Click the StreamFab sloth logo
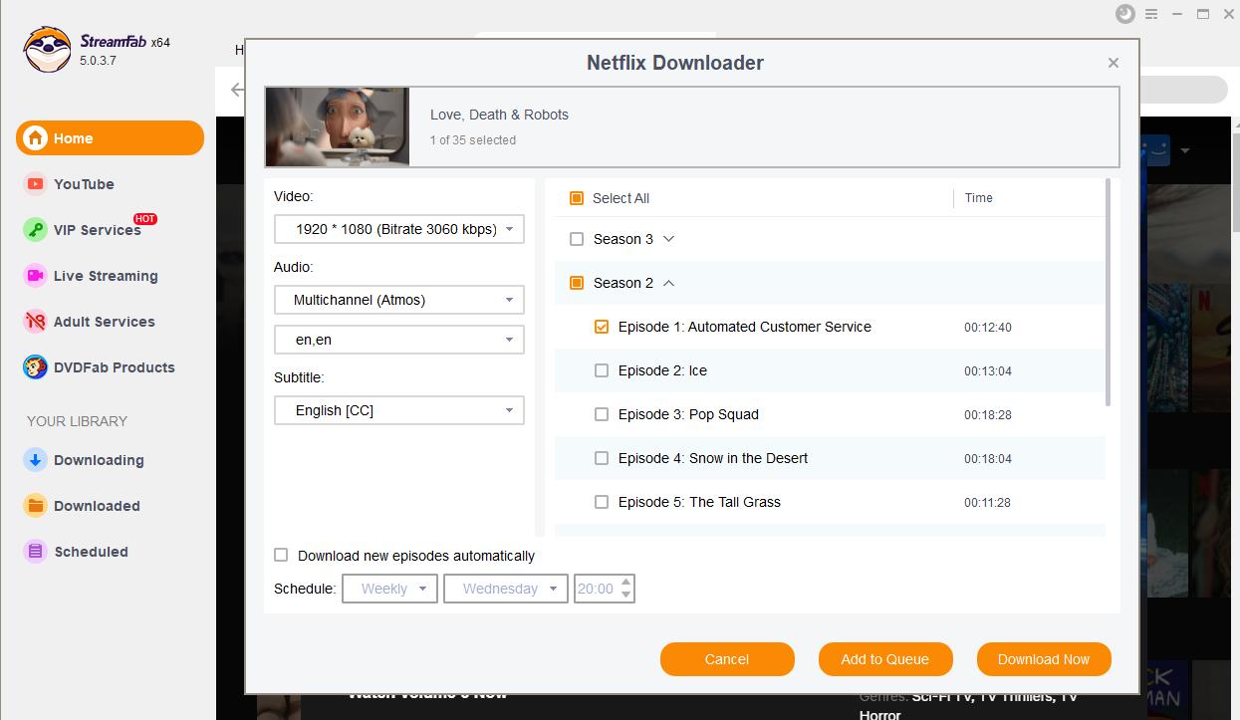1240x720 pixels. (47, 50)
